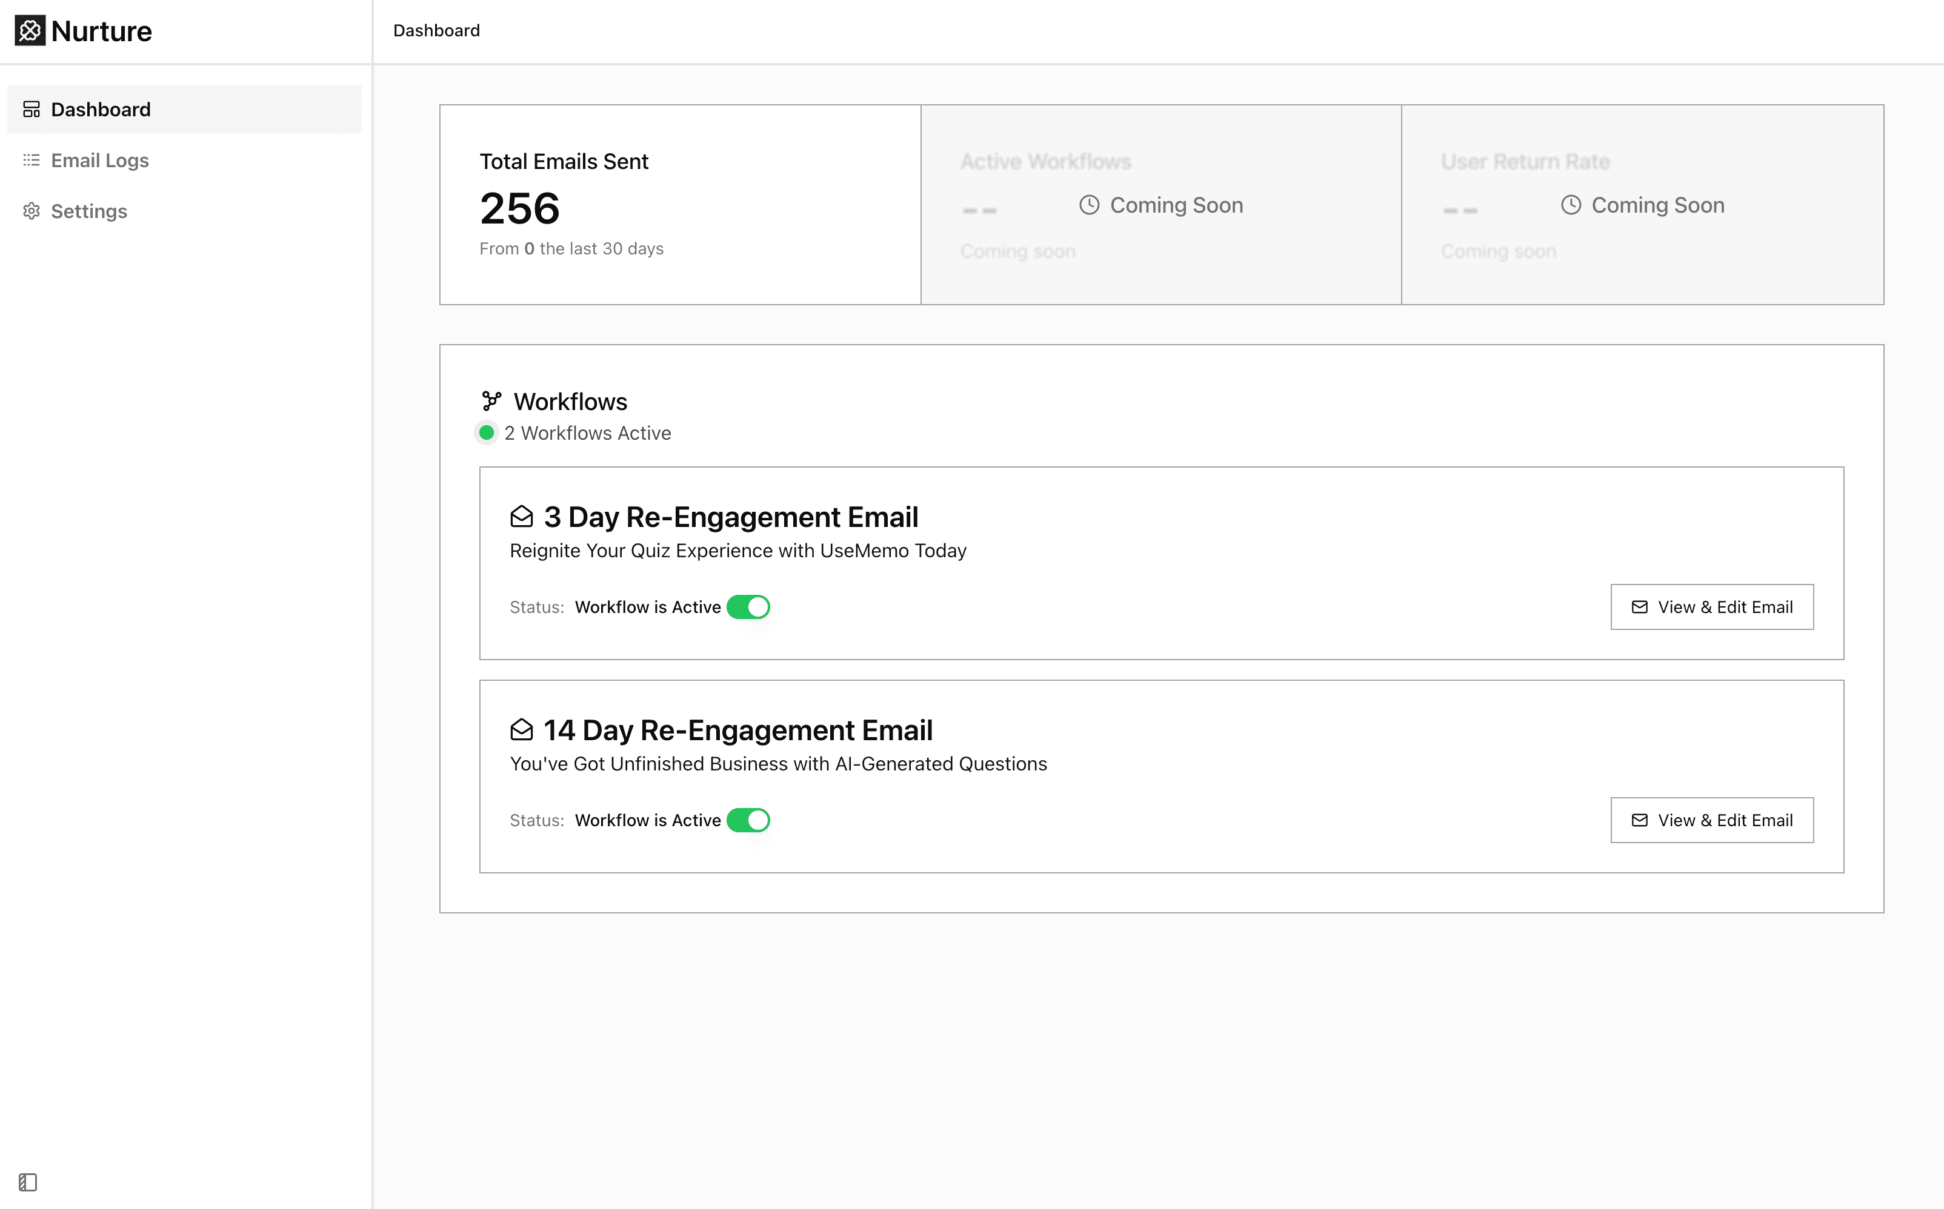Click open-envelope icon beside 14 Day Re-Engagement

point(522,729)
